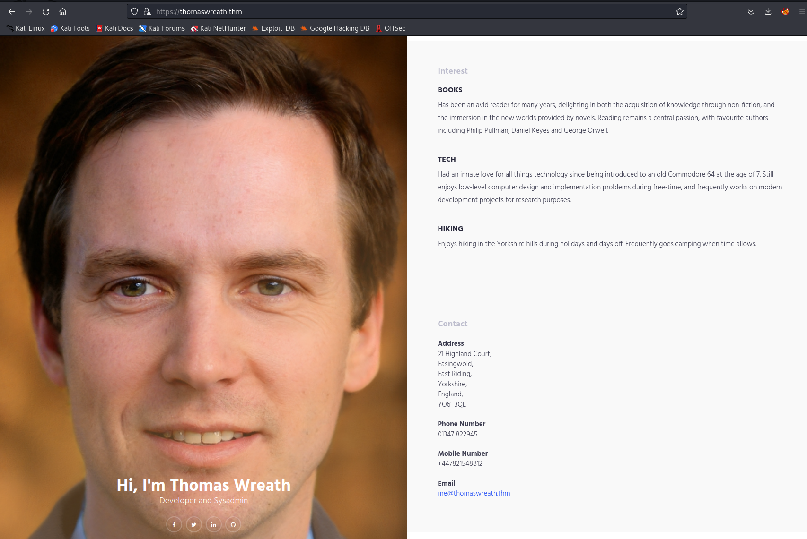
Task: Bookmark this page with the star icon
Action: pyautogui.click(x=679, y=12)
